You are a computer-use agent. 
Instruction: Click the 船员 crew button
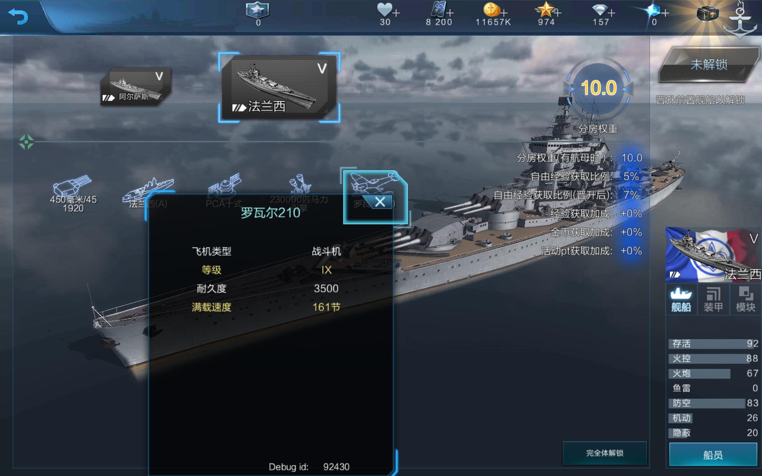(713, 455)
